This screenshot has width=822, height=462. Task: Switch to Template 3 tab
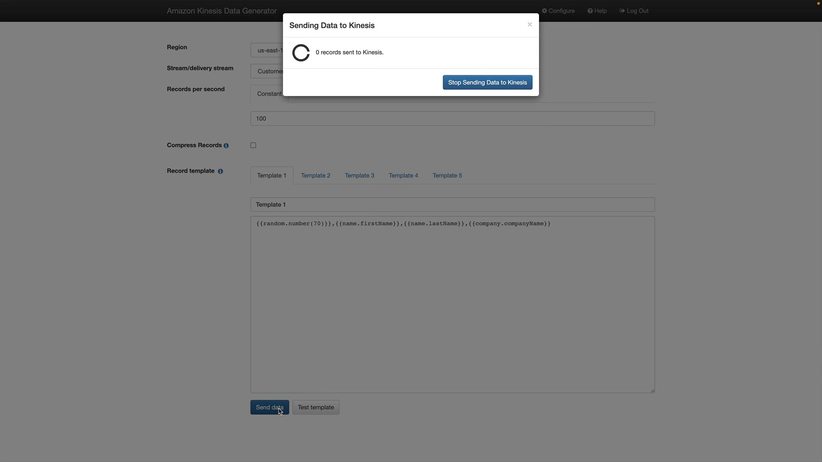[359, 175]
